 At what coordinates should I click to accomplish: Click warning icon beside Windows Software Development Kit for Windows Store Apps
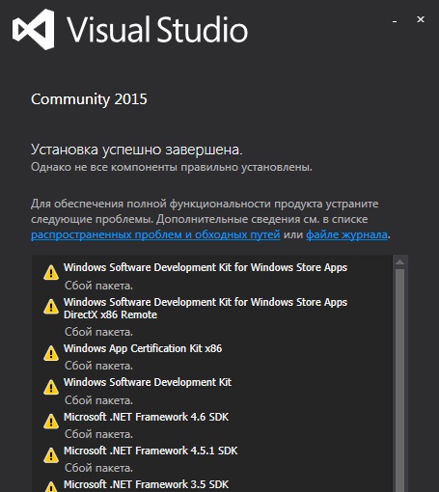pyautogui.click(x=51, y=273)
